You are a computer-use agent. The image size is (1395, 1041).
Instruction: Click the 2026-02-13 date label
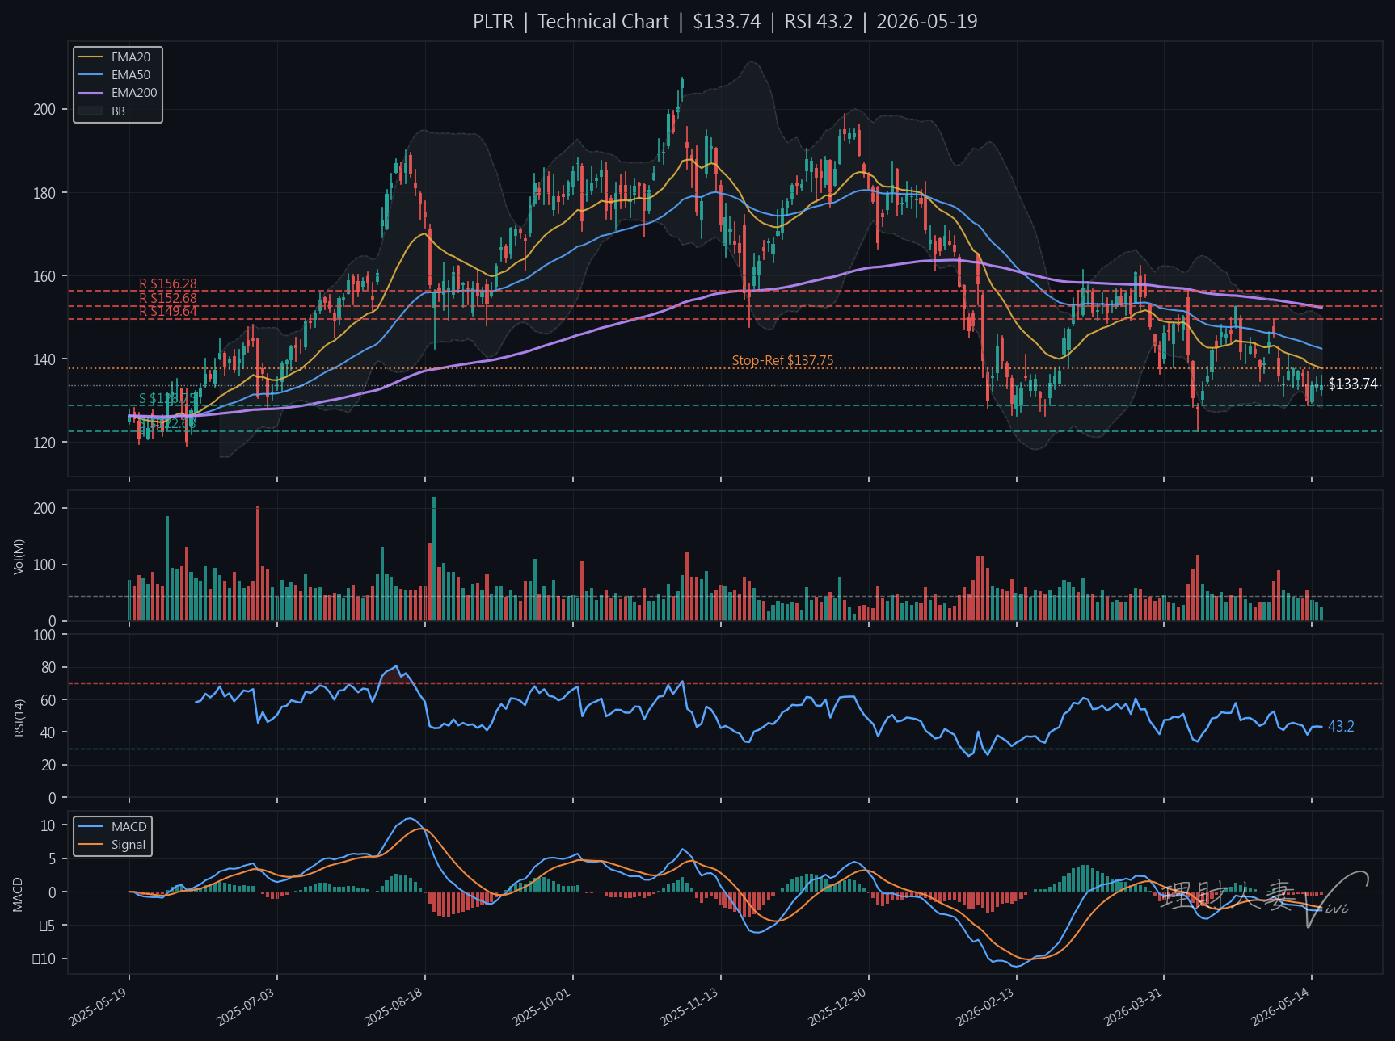click(986, 1006)
